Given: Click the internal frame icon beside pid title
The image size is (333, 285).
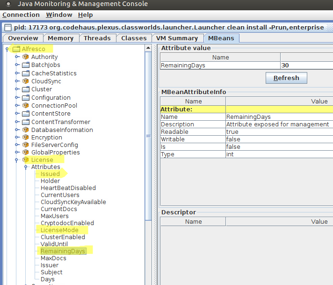Looking at the screenshot, I should [8, 28].
